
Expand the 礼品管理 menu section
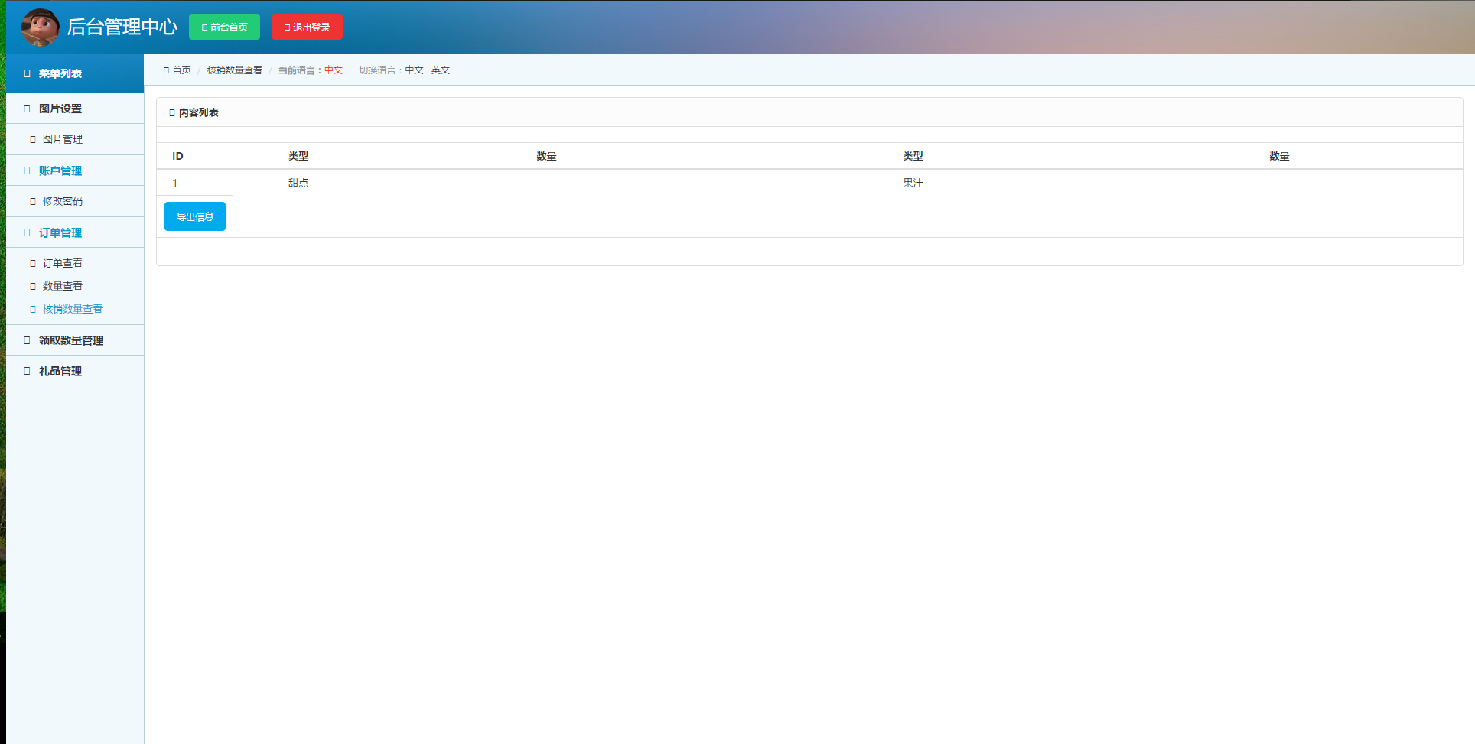(75, 371)
